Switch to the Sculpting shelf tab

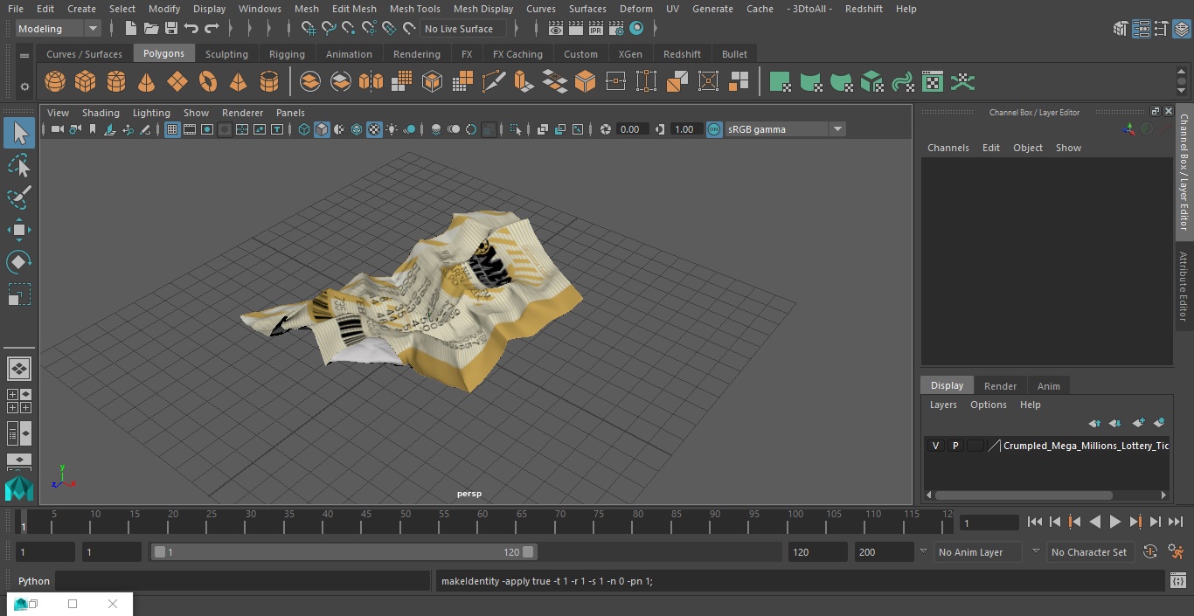coord(226,54)
